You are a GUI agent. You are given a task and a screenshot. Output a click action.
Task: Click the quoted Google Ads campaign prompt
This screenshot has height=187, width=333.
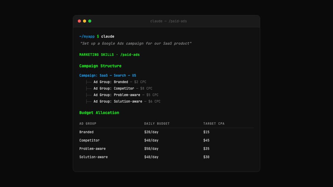pos(136,43)
